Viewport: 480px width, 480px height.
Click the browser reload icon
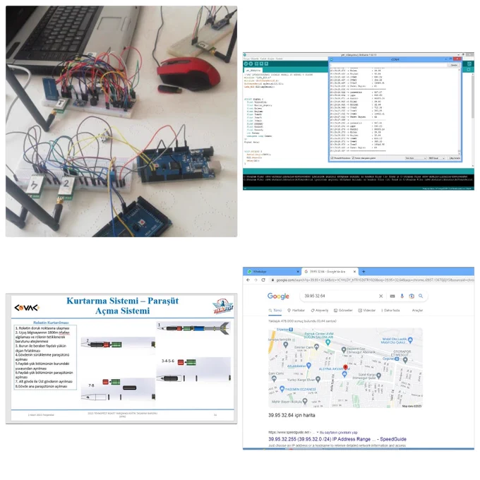pyautogui.click(x=263, y=280)
